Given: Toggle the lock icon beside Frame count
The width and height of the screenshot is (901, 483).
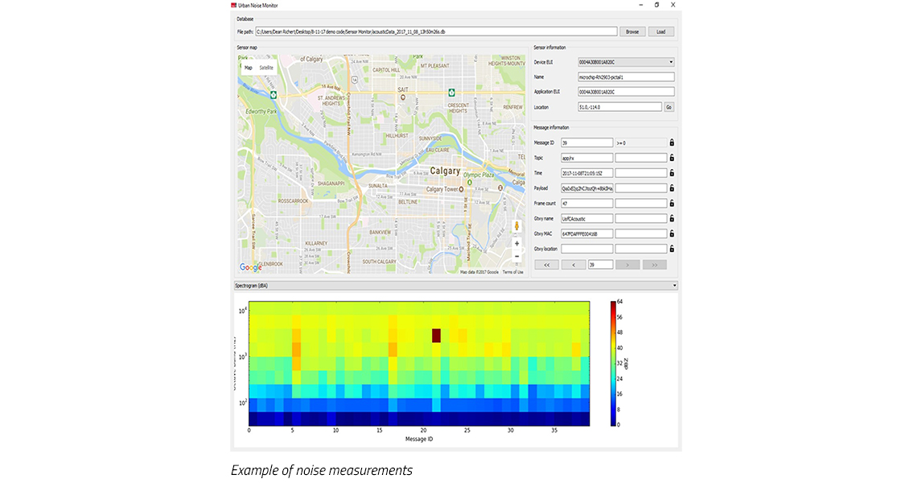Looking at the screenshot, I should [672, 203].
